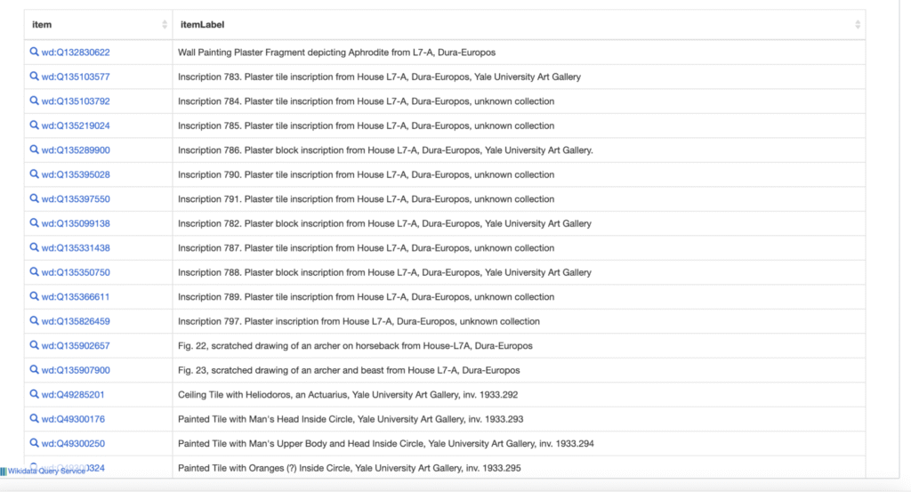Open the wd:Q135397550 item link
Screen dimensions: 911x492
(x=76, y=199)
